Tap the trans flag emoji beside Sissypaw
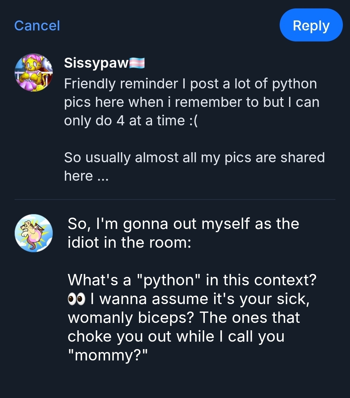 click(x=137, y=63)
